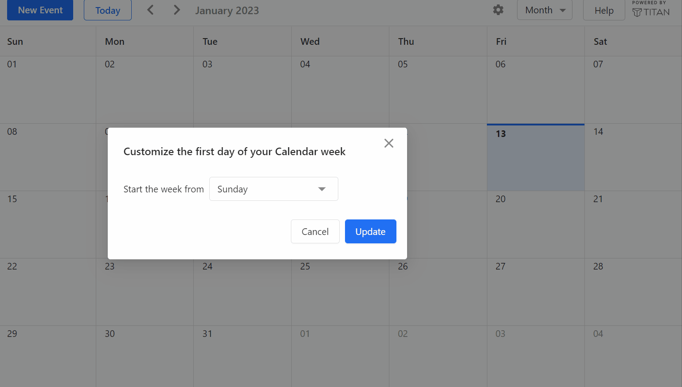Confirm changes with the Update button
Image resolution: width=682 pixels, height=387 pixels.
coord(370,231)
